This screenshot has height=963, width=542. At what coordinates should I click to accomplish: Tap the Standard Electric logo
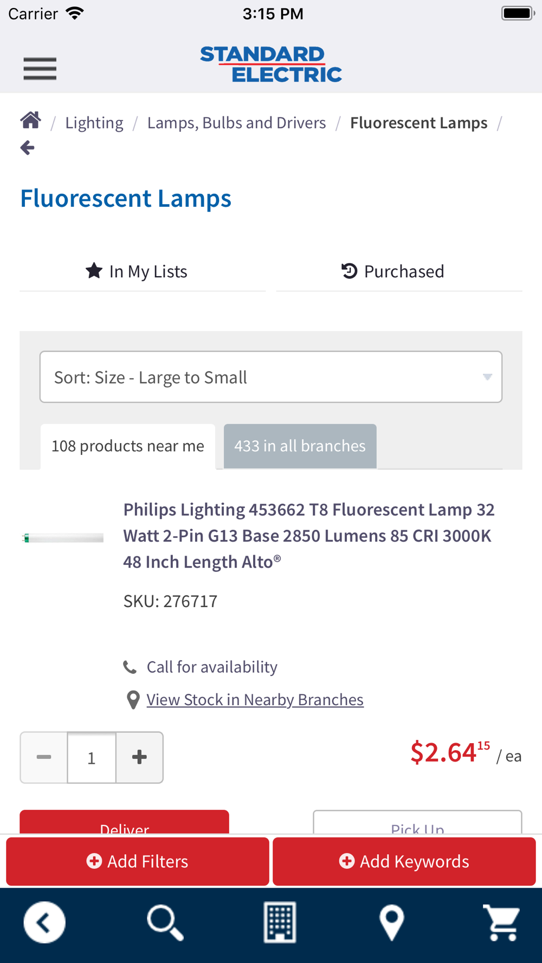271,64
